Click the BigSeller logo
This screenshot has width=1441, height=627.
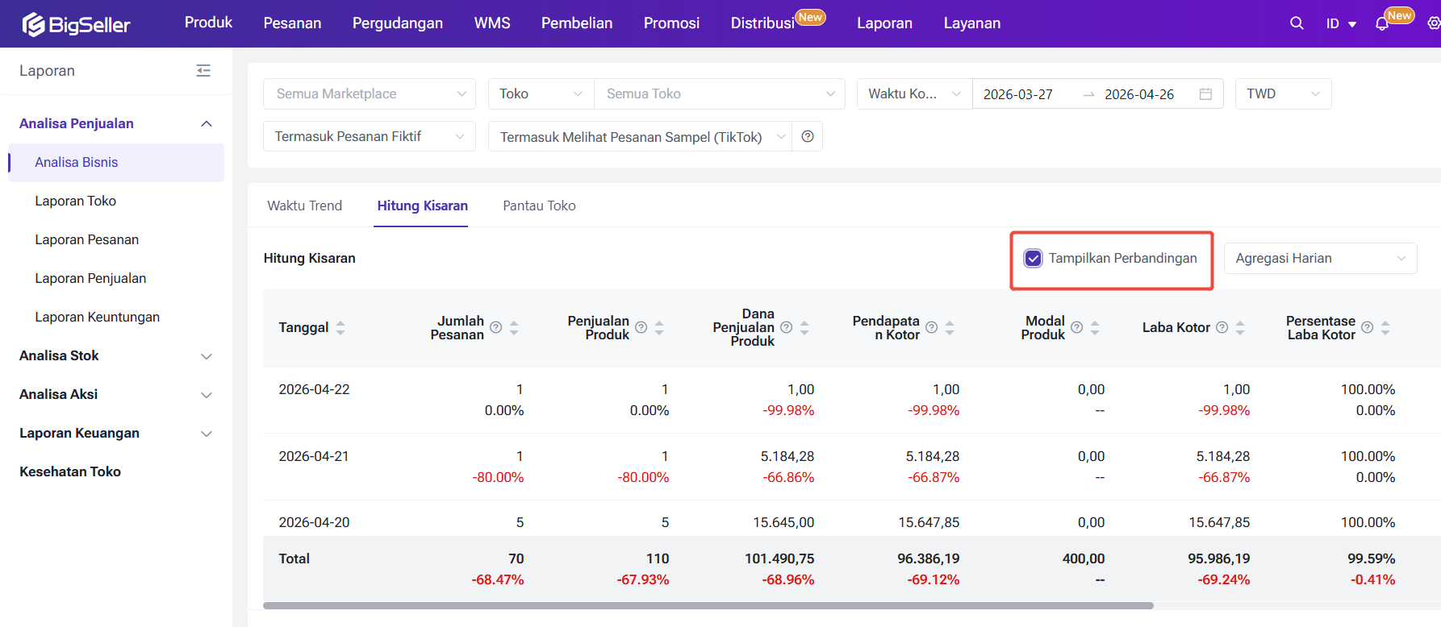(77, 24)
